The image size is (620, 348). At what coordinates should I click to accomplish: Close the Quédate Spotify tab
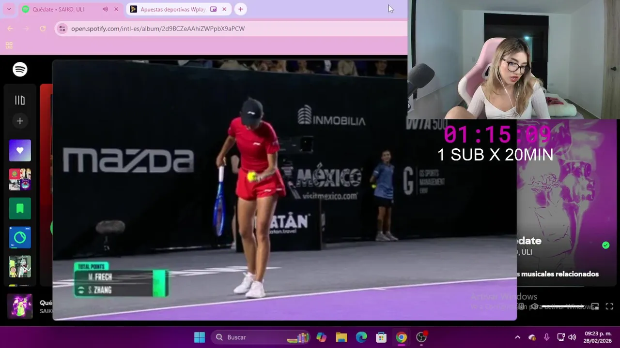[x=116, y=9]
